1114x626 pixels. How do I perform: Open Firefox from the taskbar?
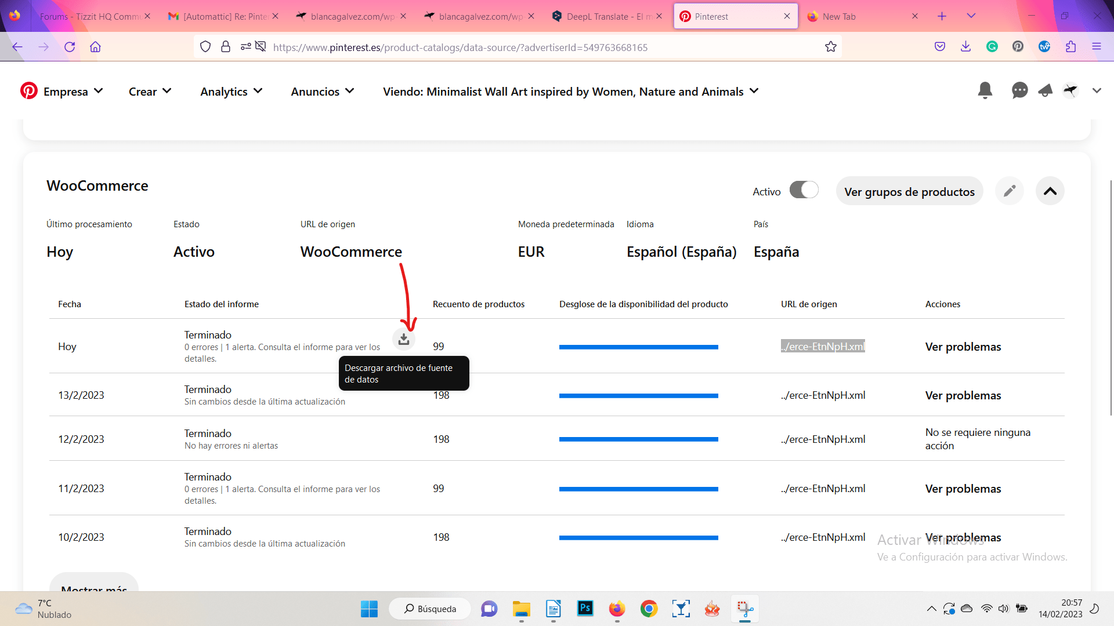click(617, 609)
